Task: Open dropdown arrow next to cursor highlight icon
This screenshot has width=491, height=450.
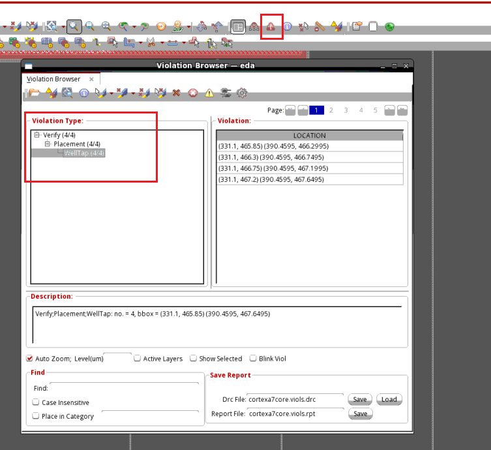Action: point(112,93)
